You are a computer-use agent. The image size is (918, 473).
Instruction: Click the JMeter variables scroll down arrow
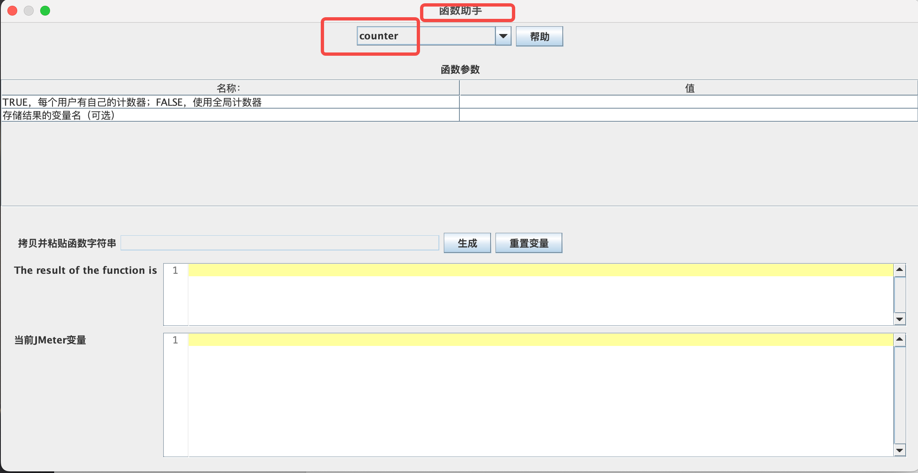pos(900,450)
